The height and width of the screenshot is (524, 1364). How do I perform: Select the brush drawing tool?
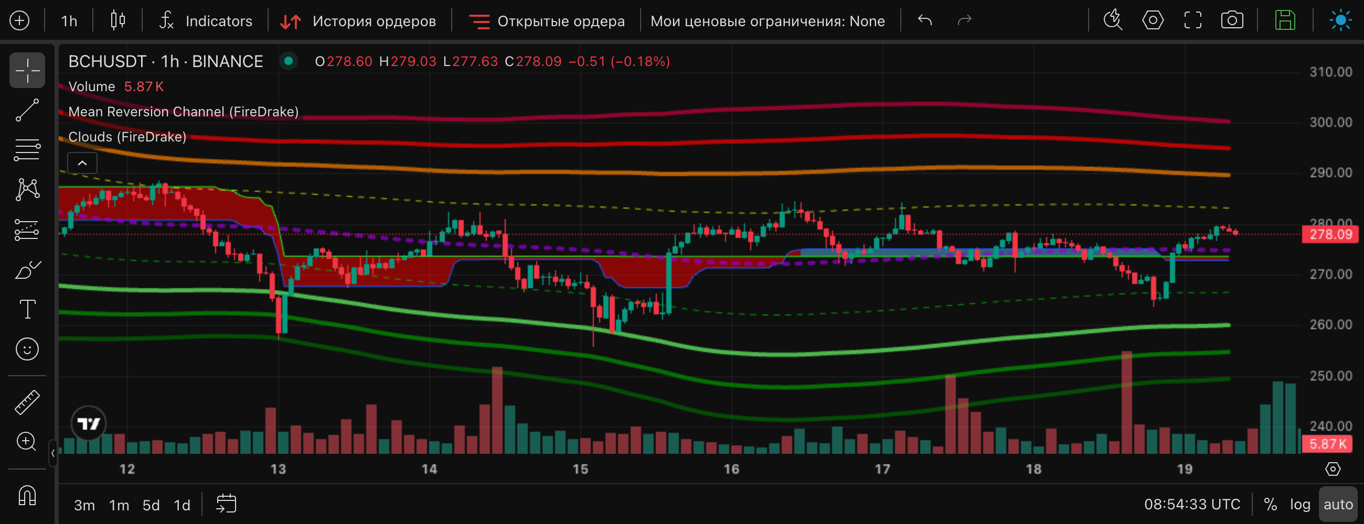coord(27,270)
